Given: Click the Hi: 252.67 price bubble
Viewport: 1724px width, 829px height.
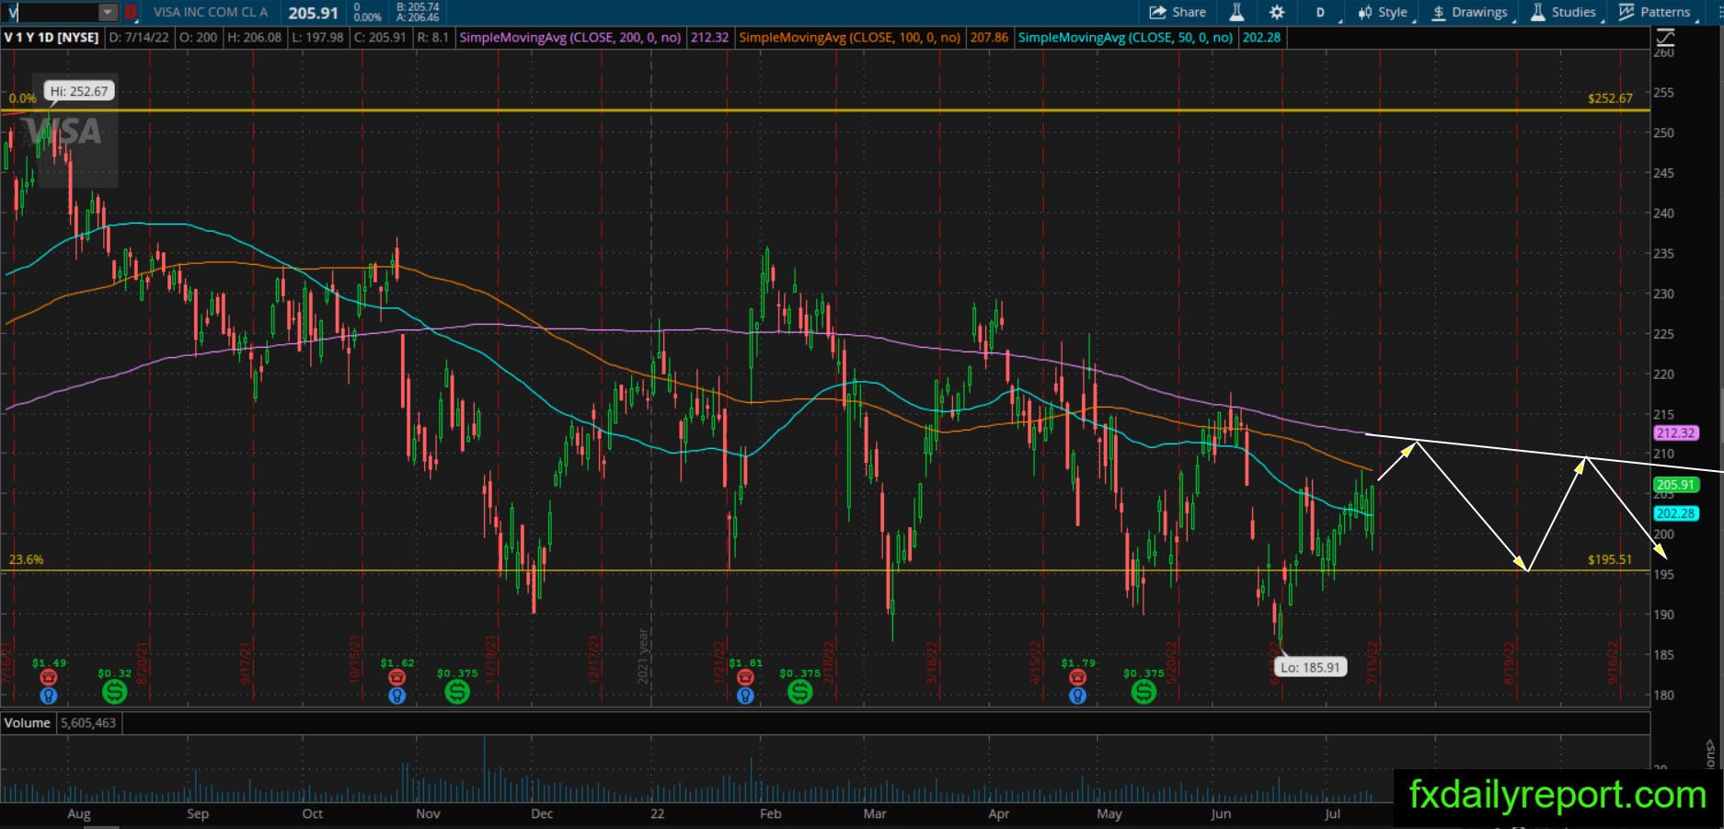Looking at the screenshot, I should click(x=79, y=91).
